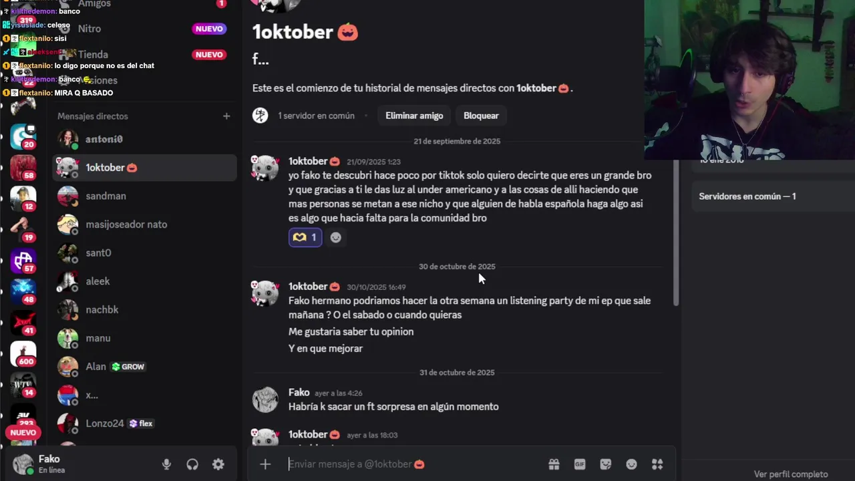This screenshot has height=481, width=855.
Task: Click Ver perfil completo link
Action: [x=791, y=474]
